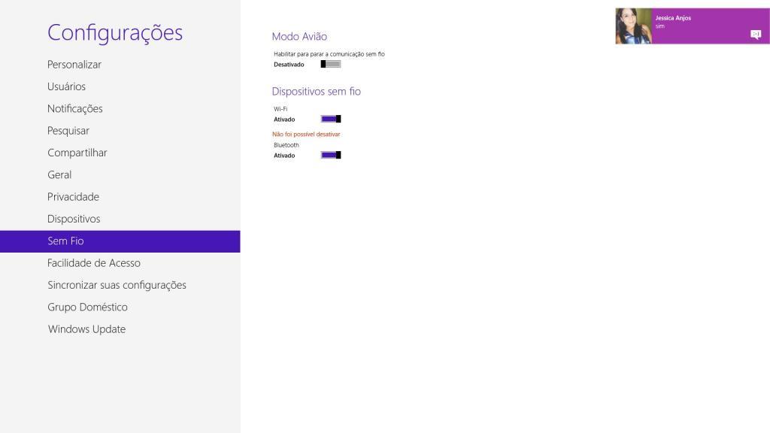Click the Configurações title
Screen dimensions: 770x433
pos(115,33)
